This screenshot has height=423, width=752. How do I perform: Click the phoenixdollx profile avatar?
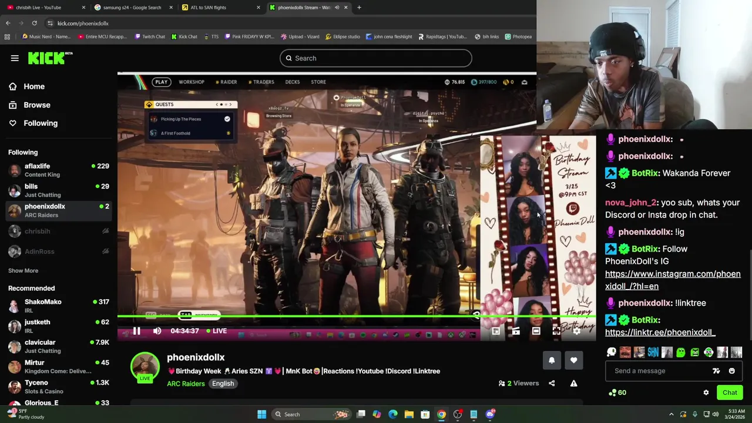pyautogui.click(x=145, y=367)
